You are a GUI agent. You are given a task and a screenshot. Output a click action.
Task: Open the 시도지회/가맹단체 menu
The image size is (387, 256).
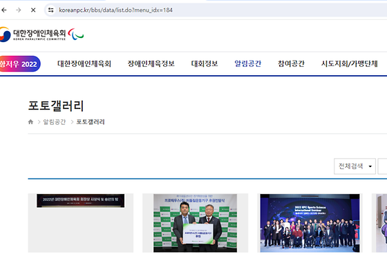click(x=350, y=63)
